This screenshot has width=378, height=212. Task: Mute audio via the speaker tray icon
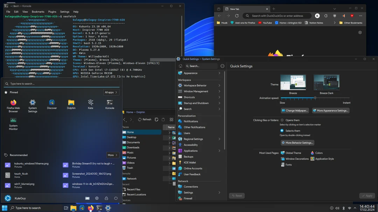337,208
